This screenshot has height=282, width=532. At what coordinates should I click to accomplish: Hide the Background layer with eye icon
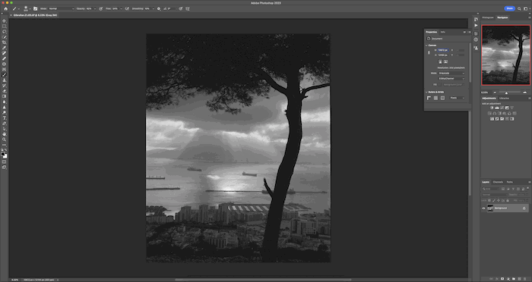[x=483, y=208]
